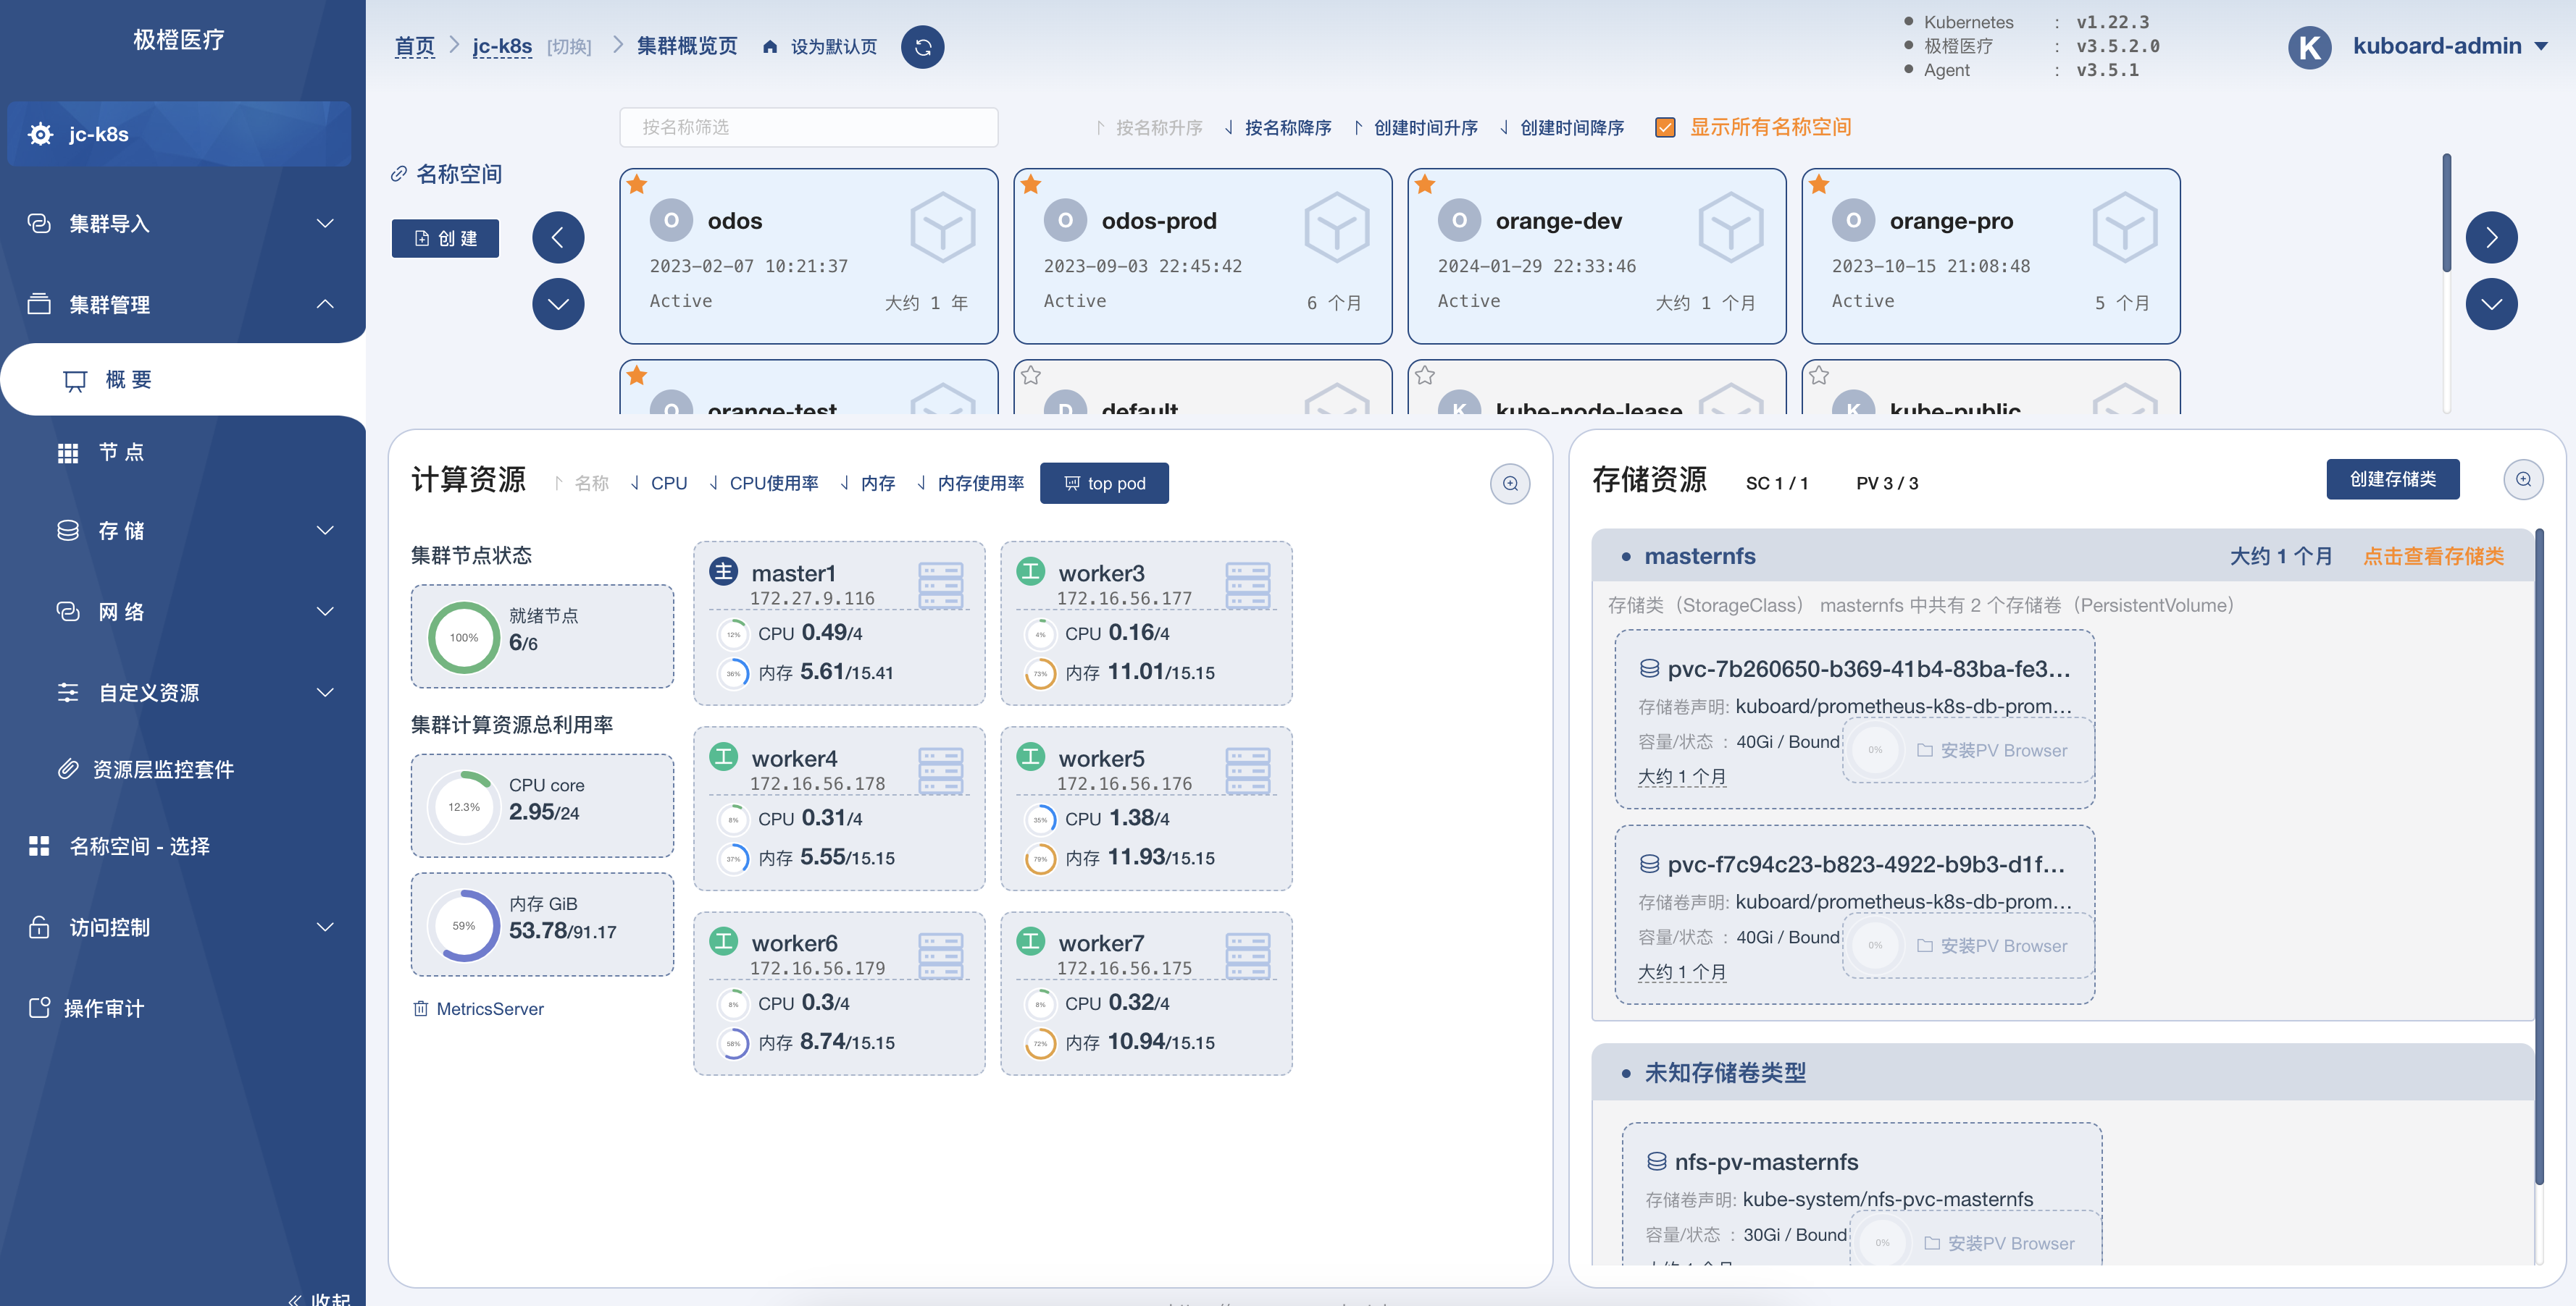Sort namespaces by 创建时间升序
Screen dimensions: 2576x1306
point(1415,128)
